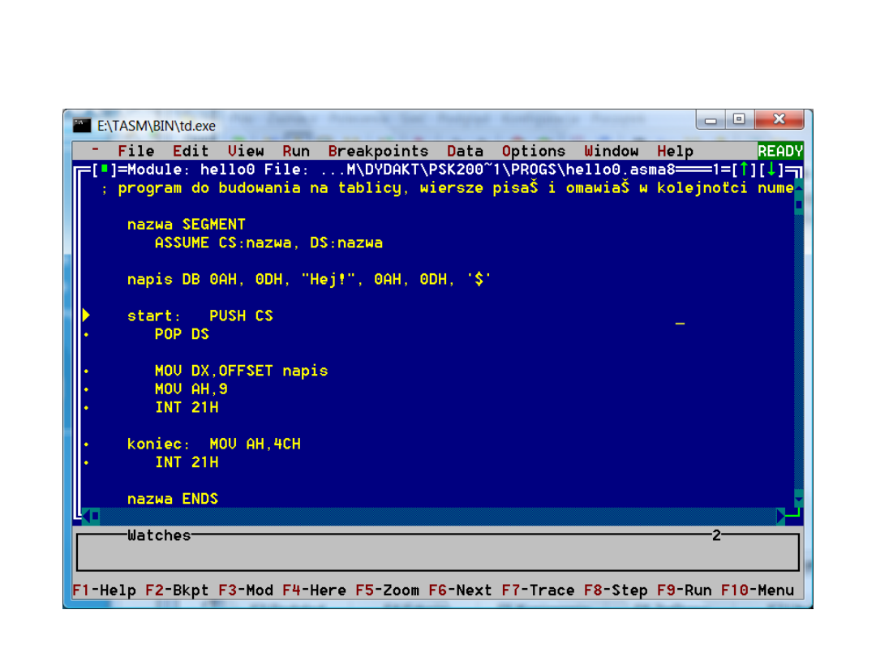
Task: Open the Window menu
Action: 611,151
